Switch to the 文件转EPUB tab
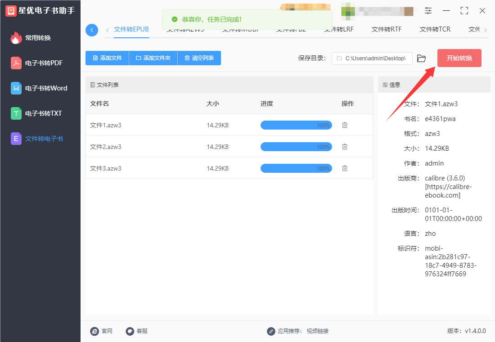 131,29
